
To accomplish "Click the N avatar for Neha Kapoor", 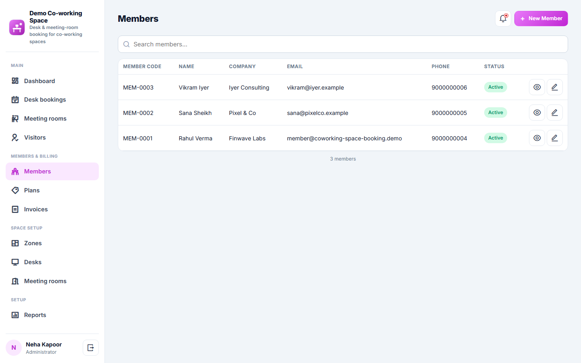I will click(x=14, y=348).
